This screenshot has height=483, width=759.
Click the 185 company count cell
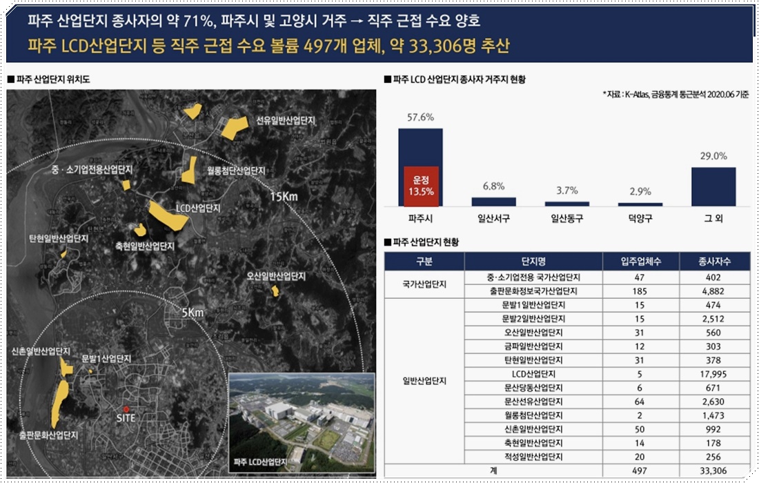click(641, 291)
